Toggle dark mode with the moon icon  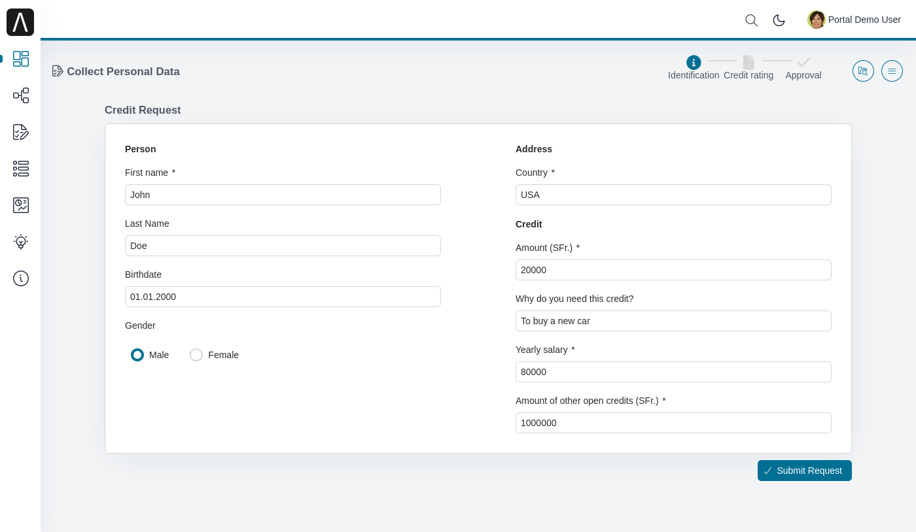(x=779, y=20)
